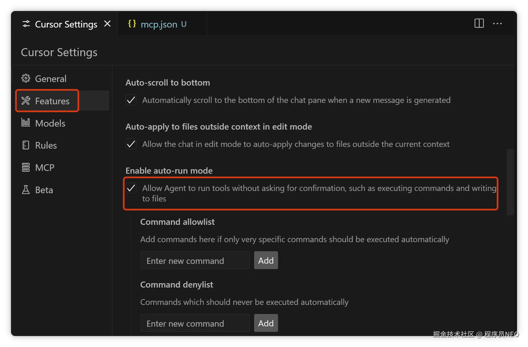
Task: Toggle the Enable auto-run mode checkbox
Action: click(131, 188)
